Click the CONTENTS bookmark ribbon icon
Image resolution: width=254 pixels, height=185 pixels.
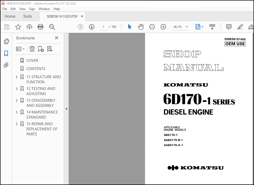coord(22,69)
